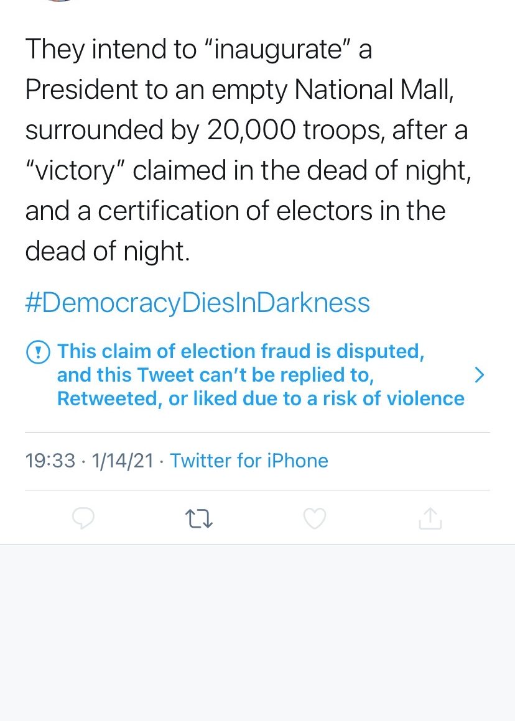
Task: Click the "certification of electors" text line
Action: pos(235,211)
